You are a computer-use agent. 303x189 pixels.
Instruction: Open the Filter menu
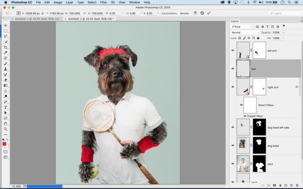click(103, 2)
